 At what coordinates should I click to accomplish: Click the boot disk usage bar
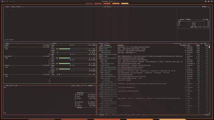tap(74, 75)
